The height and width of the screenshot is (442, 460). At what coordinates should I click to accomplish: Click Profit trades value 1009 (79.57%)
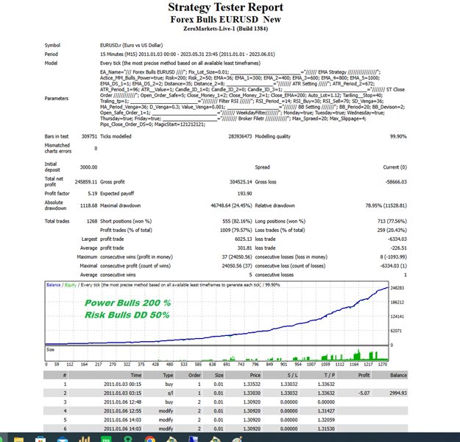coord(236,230)
